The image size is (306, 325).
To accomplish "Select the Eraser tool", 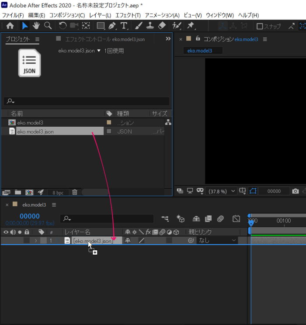I will click(x=162, y=26).
